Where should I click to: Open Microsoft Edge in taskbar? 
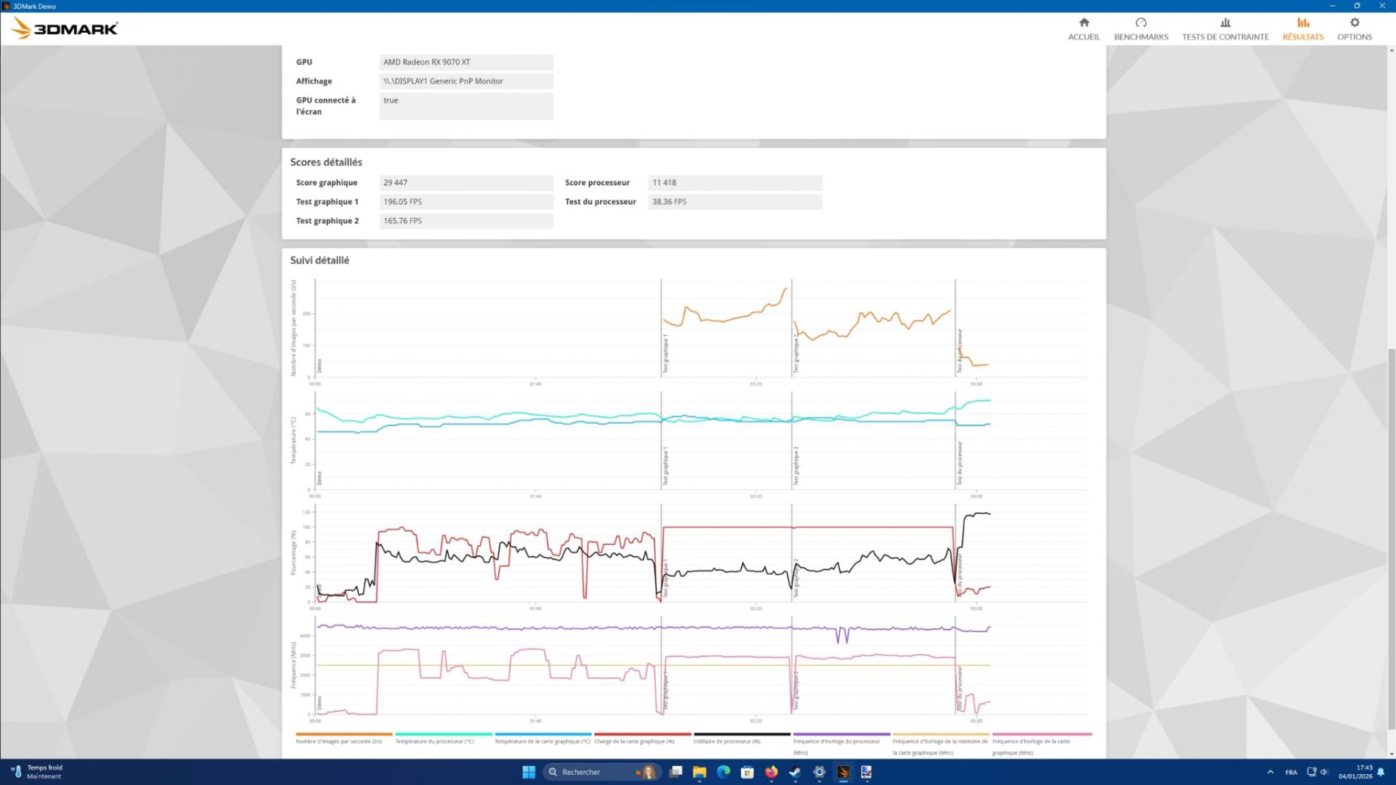(723, 772)
